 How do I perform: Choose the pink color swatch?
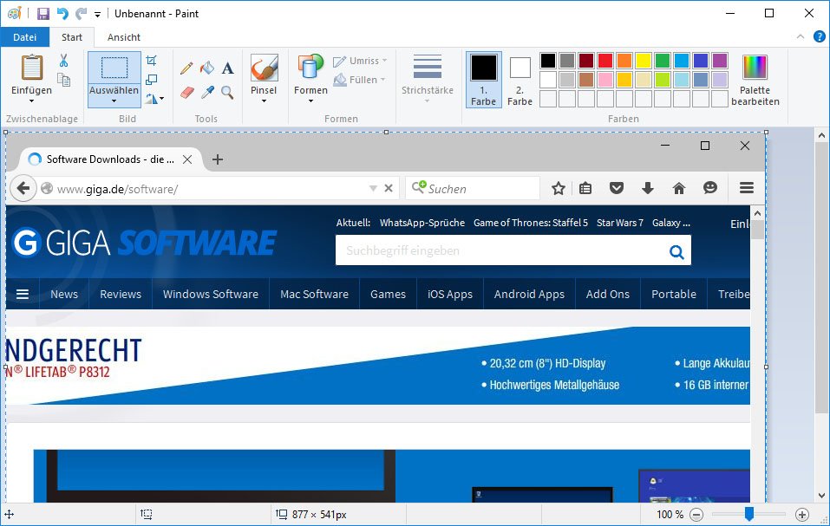[x=605, y=80]
